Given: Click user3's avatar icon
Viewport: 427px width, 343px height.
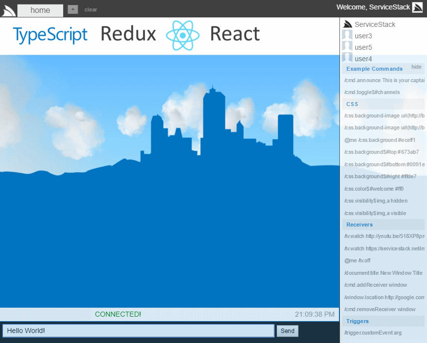Looking at the screenshot, I should click(347, 35).
